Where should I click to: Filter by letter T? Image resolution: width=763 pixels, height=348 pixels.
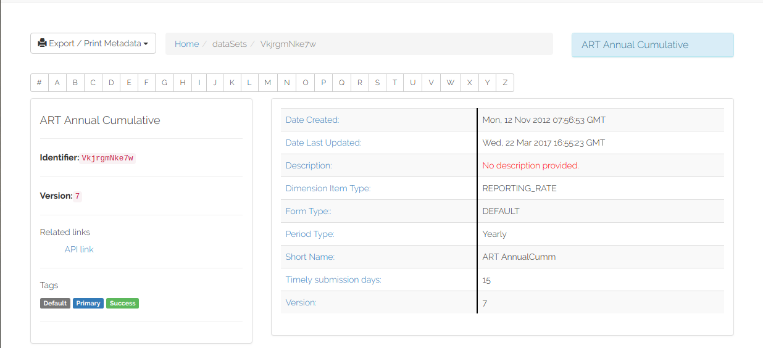click(x=394, y=83)
